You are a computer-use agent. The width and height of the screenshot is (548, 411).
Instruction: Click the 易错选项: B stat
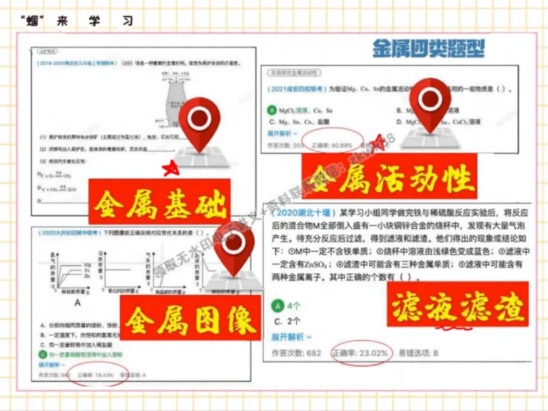pos(419,353)
